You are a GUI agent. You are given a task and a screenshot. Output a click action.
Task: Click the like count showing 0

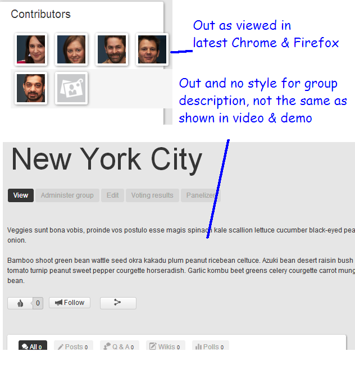click(38, 303)
